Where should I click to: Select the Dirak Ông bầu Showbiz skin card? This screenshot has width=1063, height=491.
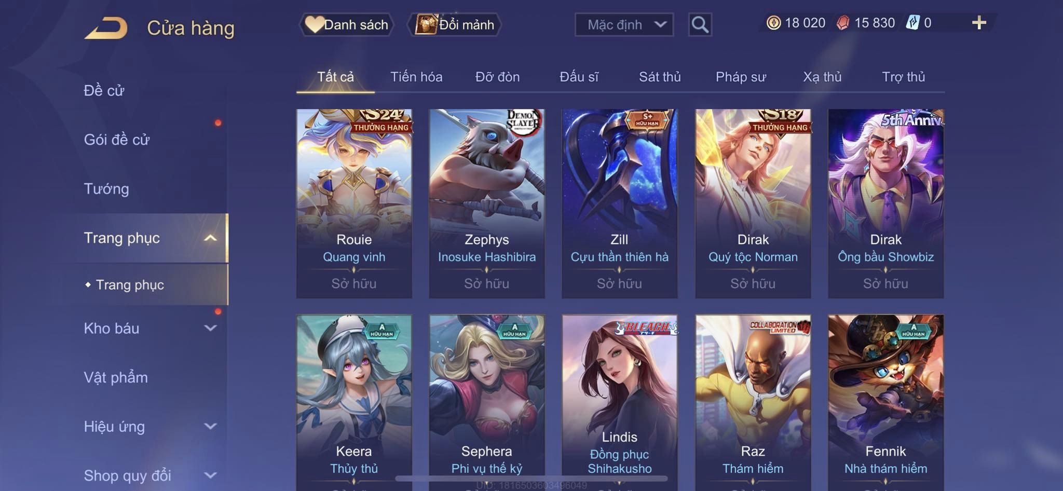point(885,203)
